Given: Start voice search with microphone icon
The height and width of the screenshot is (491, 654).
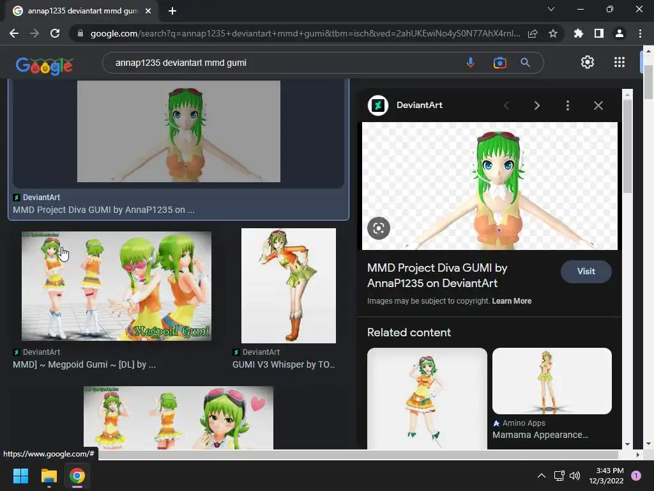Looking at the screenshot, I should pos(471,63).
